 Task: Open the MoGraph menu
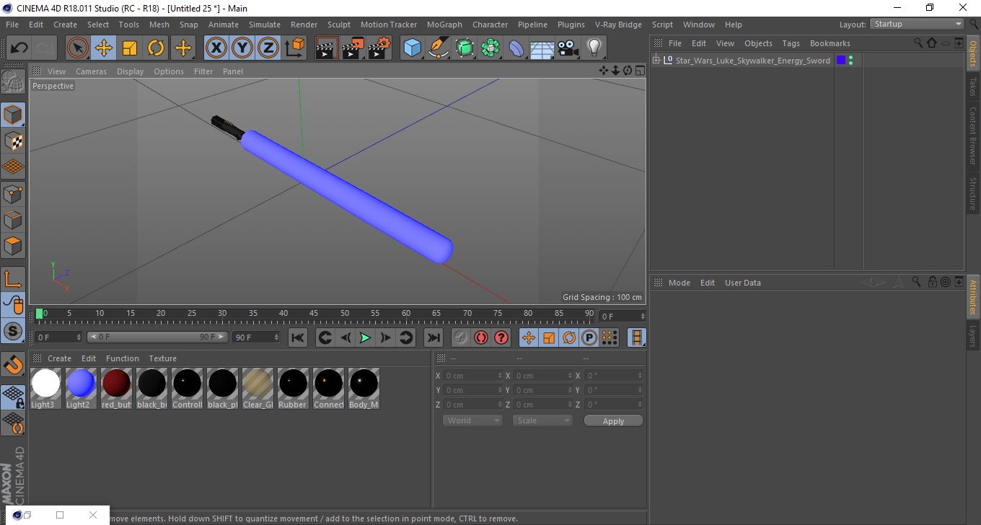coord(444,25)
